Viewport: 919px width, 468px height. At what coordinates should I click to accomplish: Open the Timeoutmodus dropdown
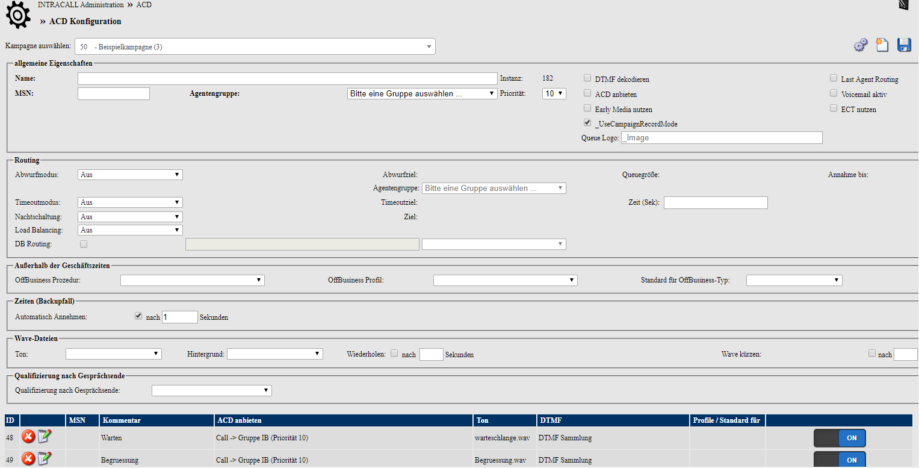(130, 202)
